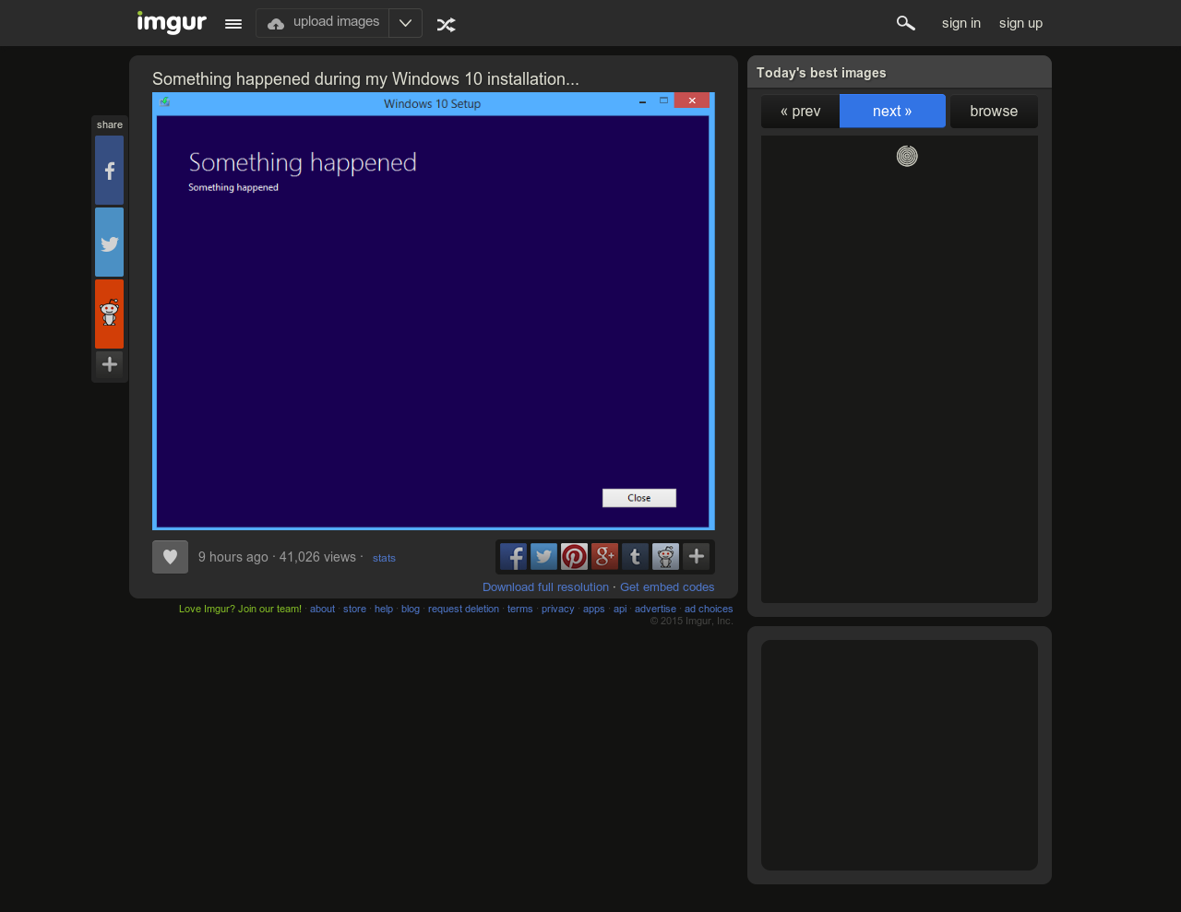Click the Facebook icon below the image
Screen dimensions: 1181x912
coord(513,556)
